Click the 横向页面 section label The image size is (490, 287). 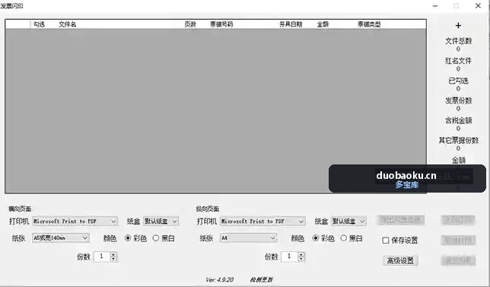[20, 209]
